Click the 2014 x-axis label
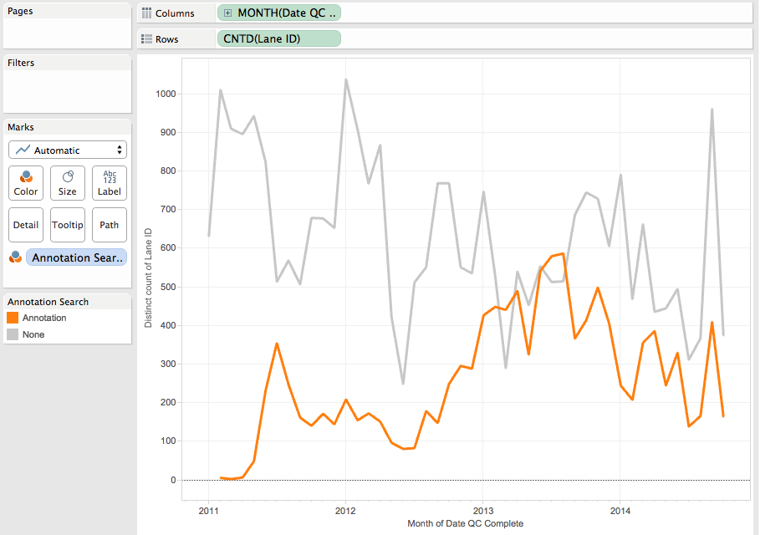Screen dimensions: 760x535 click(620, 511)
